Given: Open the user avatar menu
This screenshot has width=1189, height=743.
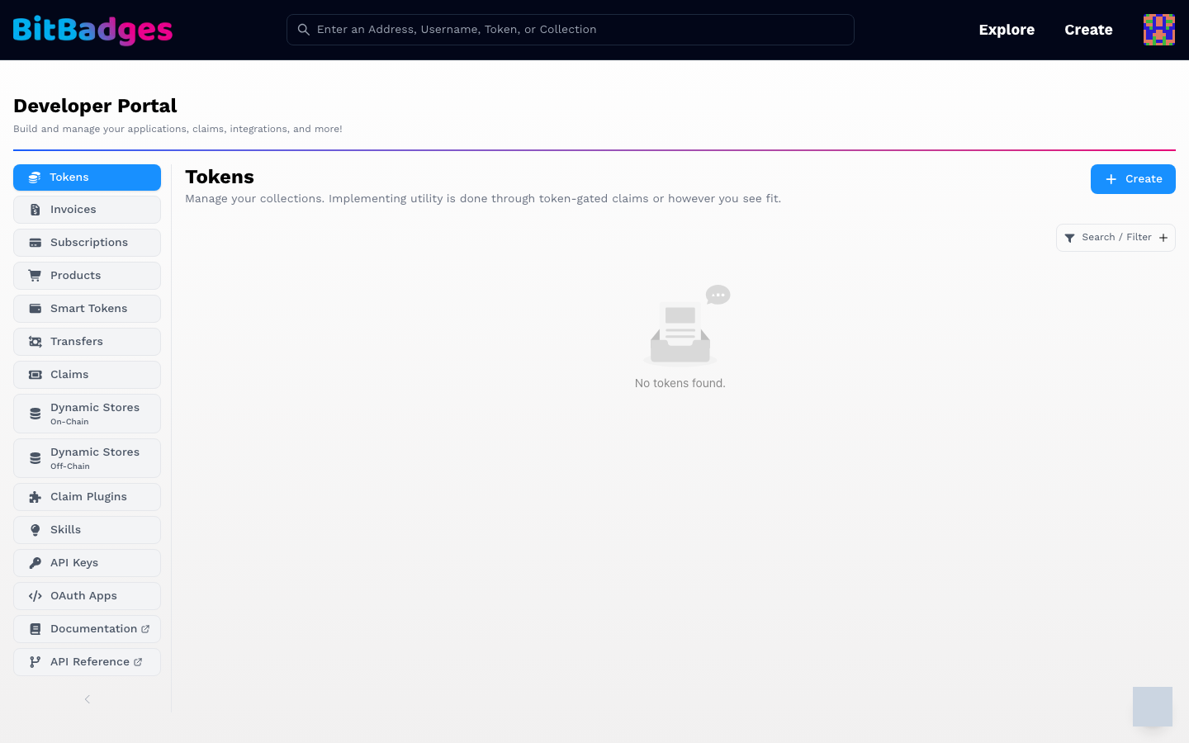Looking at the screenshot, I should click(1159, 30).
